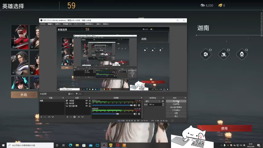Open Microsoft Store from the taskbar
The image size is (263, 148).
tap(84, 145)
